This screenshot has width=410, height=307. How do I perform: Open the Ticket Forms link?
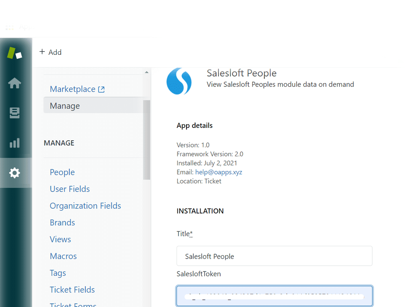(x=73, y=304)
